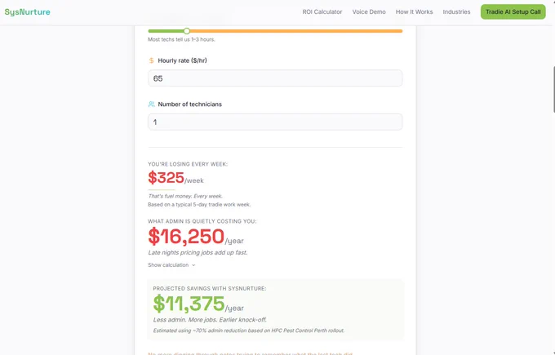Click the page vertical scrollbar thumb
555x355 pixels.
[553, 89]
